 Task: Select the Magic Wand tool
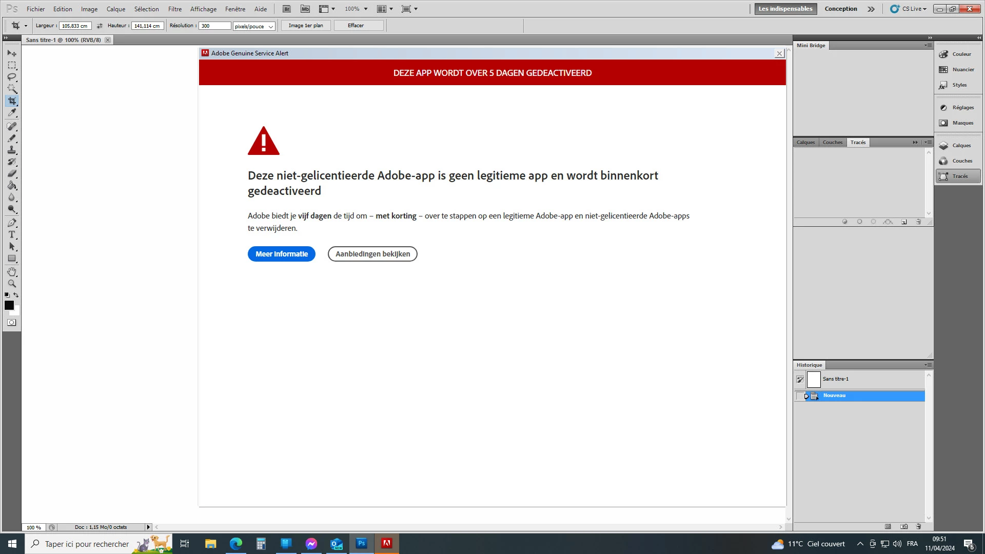12,89
